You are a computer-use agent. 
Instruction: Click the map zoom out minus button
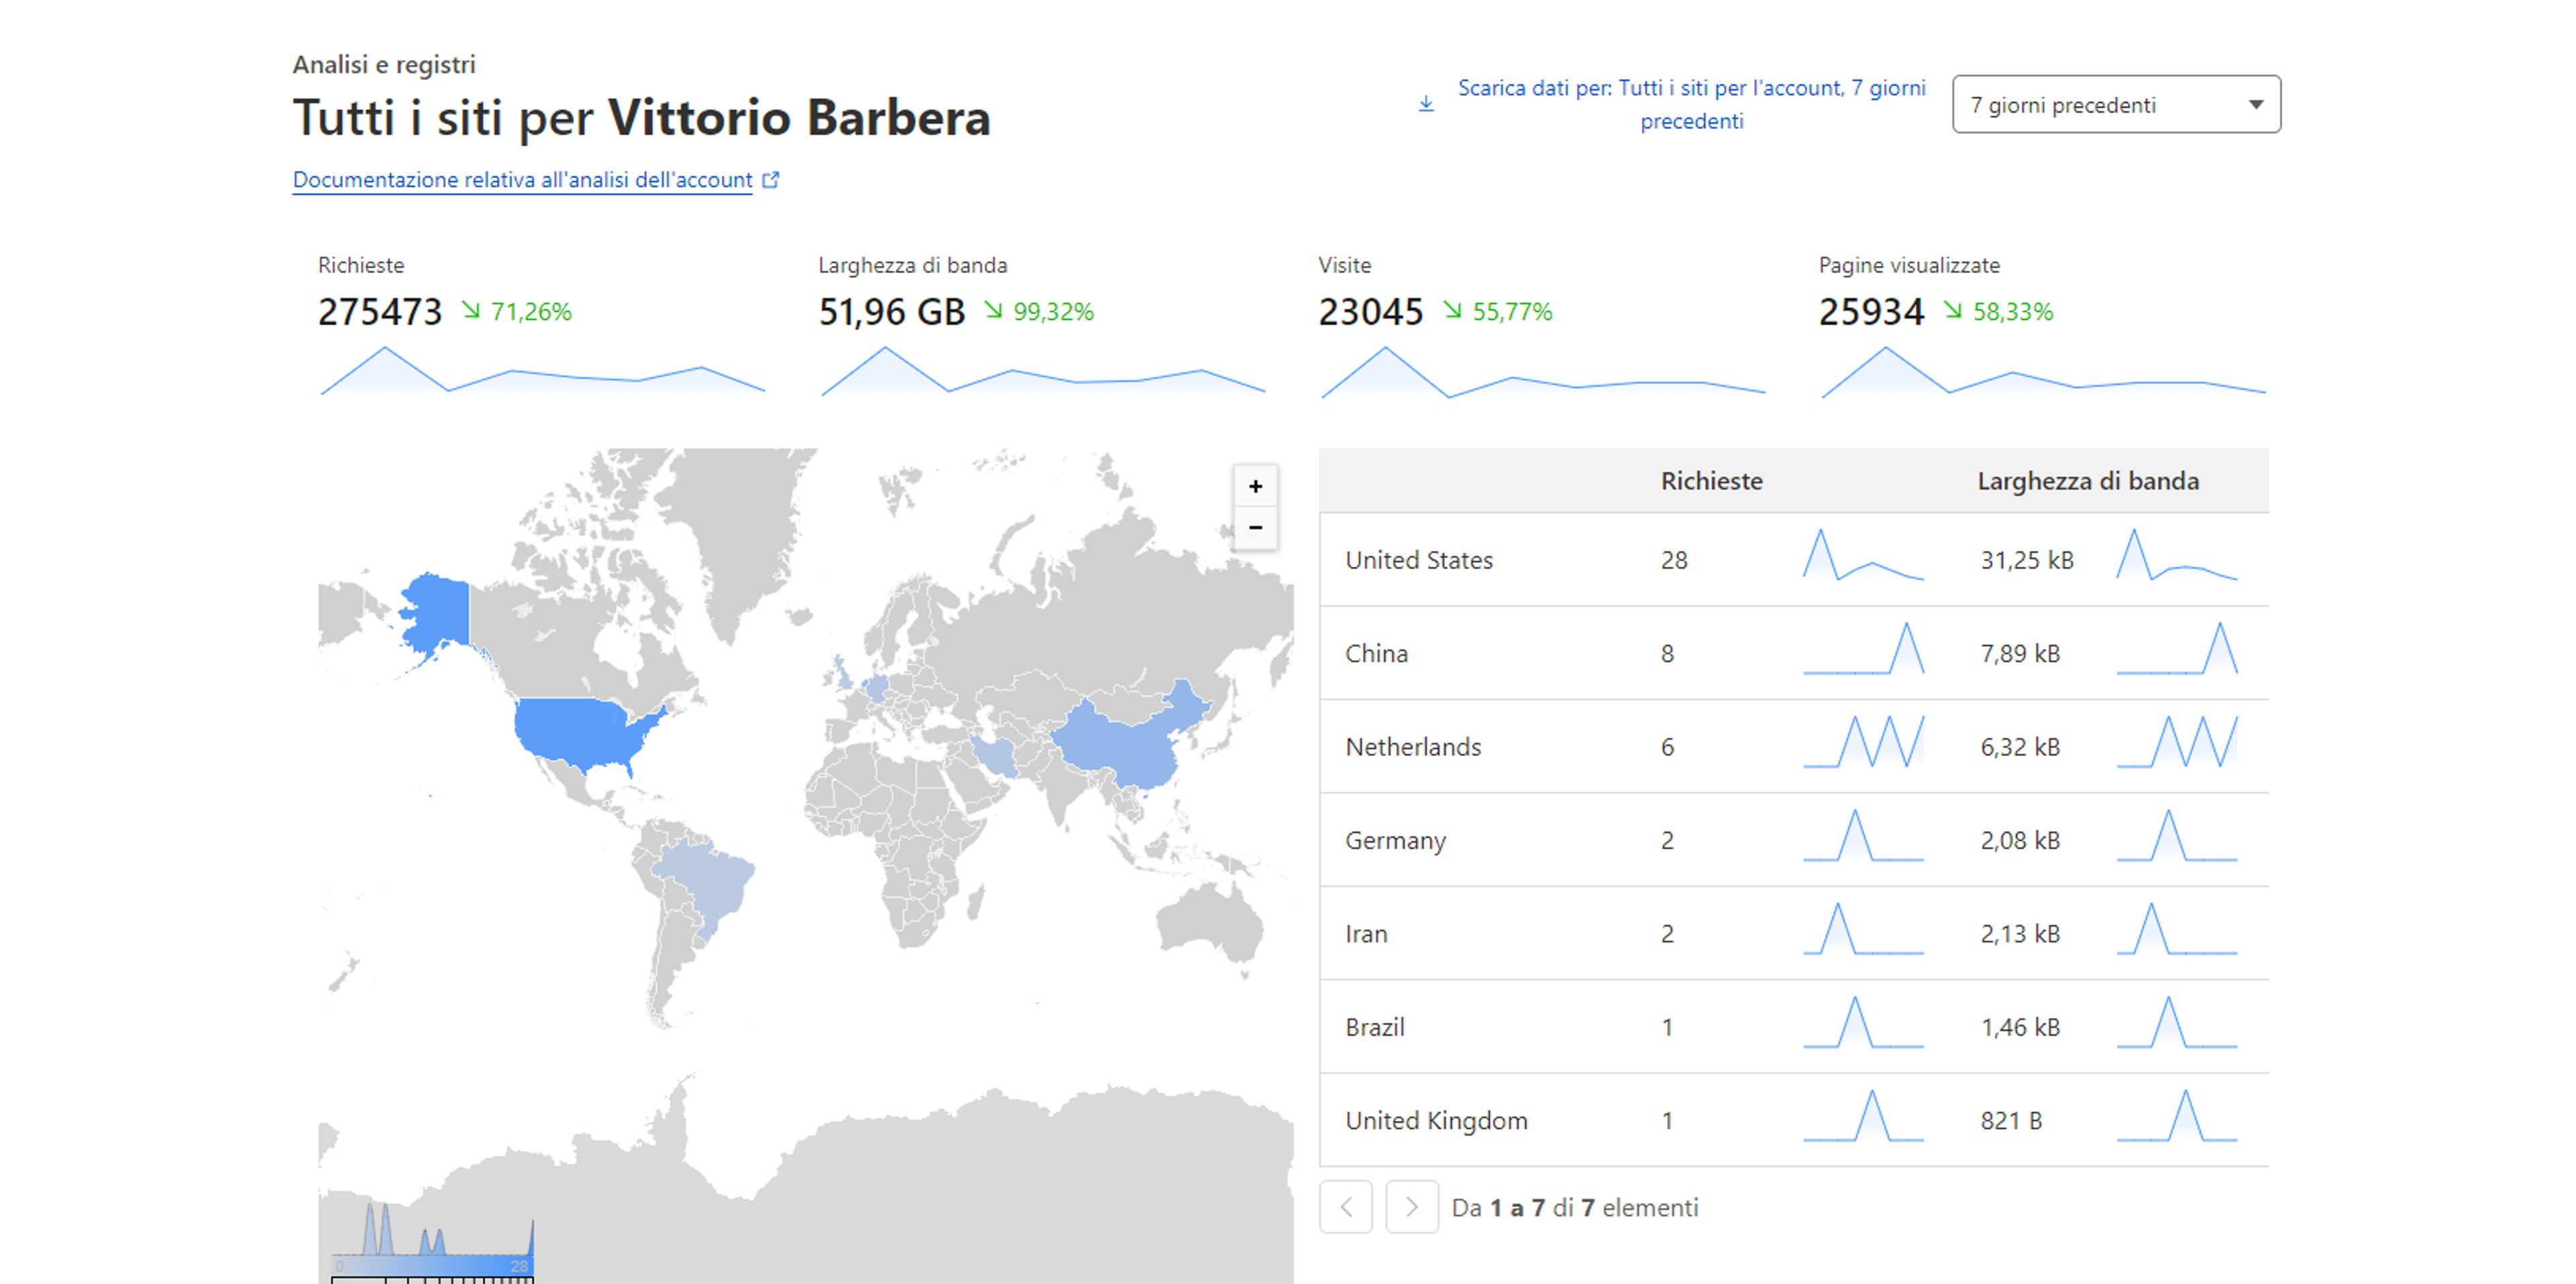pos(1255,528)
